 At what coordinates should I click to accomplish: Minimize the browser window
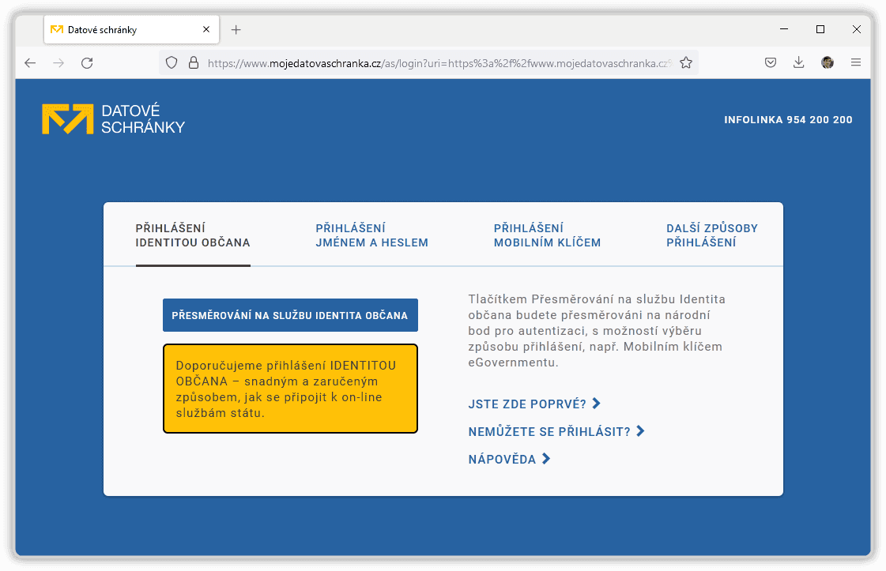click(x=784, y=29)
